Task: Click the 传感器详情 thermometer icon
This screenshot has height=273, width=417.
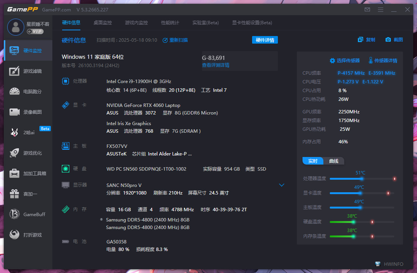Action: (x=371, y=60)
